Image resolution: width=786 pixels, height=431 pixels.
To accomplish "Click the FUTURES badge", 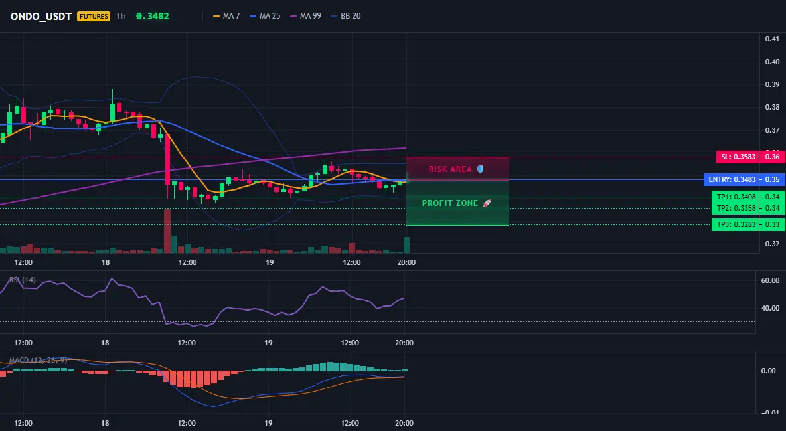I will (93, 16).
